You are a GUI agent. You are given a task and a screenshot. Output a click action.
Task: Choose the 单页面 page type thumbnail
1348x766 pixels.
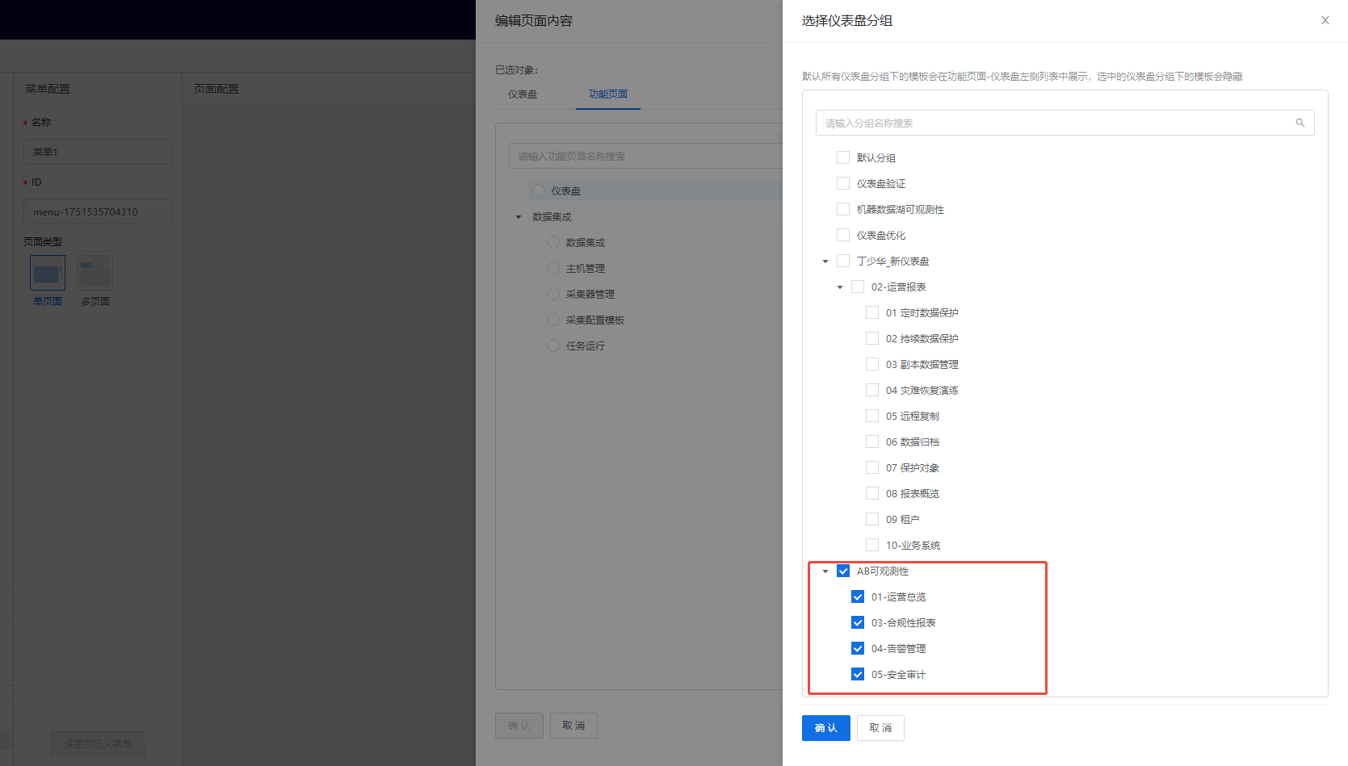[x=48, y=273]
